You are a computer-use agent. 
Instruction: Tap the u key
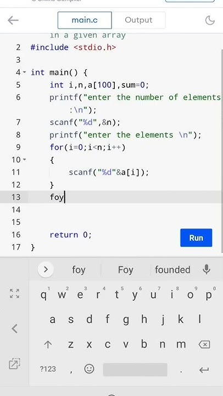[153, 295]
